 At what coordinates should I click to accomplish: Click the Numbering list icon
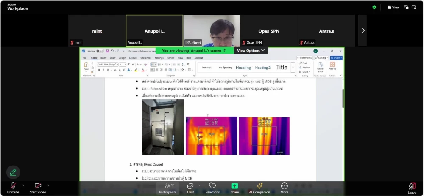click(x=159, y=64)
